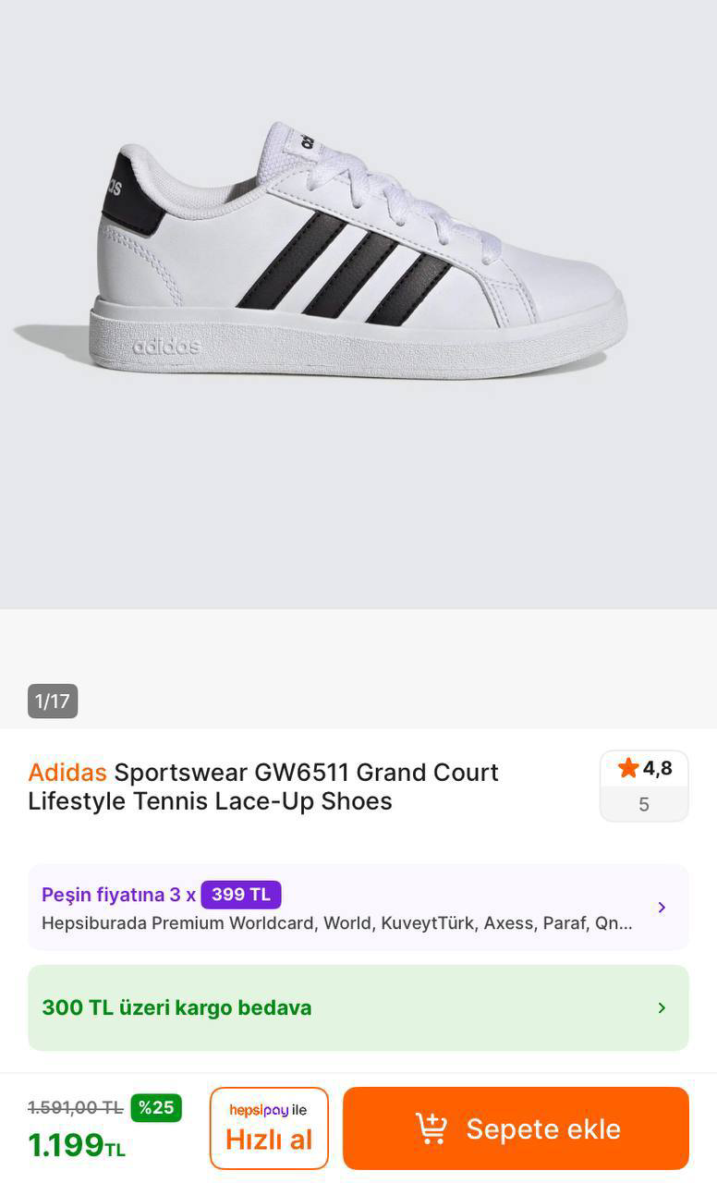This screenshot has height=1183, width=717.
Task: Open the 300 TL üzeri kargo bedava banner
Action: pyautogui.click(x=176, y=1007)
